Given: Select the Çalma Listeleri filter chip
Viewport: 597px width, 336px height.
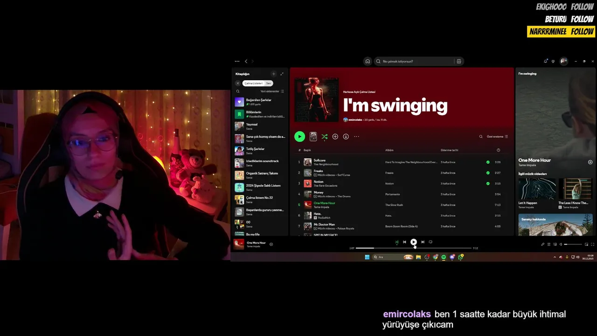Looking at the screenshot, I should point(254,83).
